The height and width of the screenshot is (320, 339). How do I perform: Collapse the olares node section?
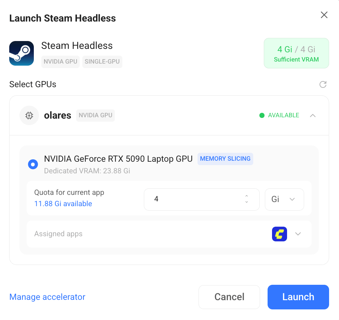tap(313, 116)
